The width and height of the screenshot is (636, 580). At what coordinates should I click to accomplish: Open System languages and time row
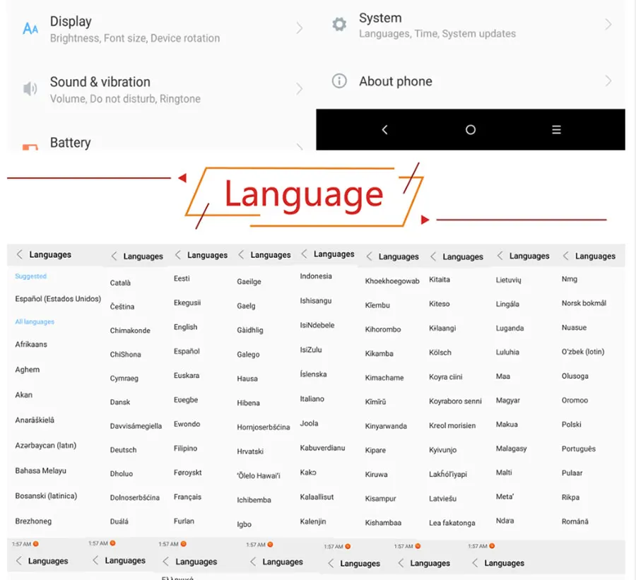tap(471, 25)
